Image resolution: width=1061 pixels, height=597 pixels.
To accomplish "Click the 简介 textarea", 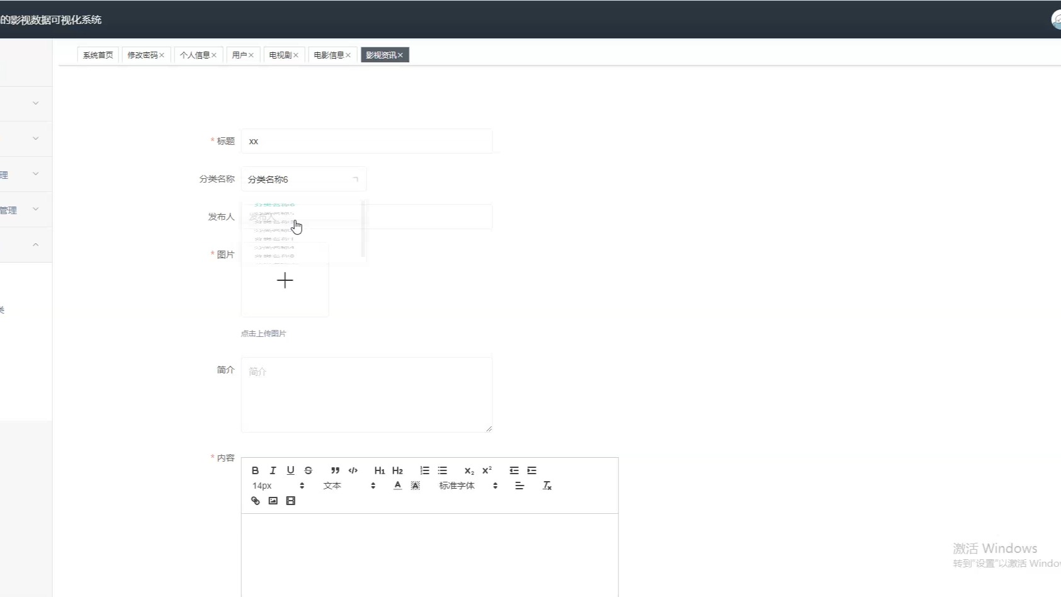I will (x=366, y=395).
